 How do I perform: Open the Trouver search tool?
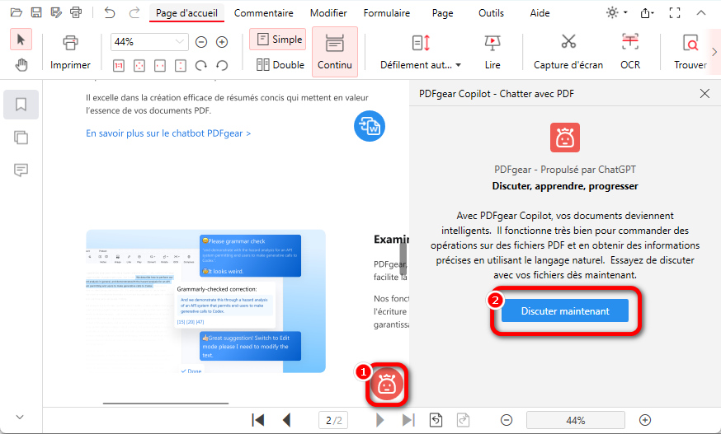pyautogui.click(x=690, y=52)
